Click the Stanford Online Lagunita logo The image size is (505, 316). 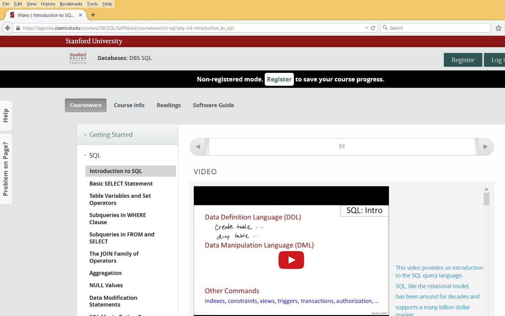[x=78, y=58]
